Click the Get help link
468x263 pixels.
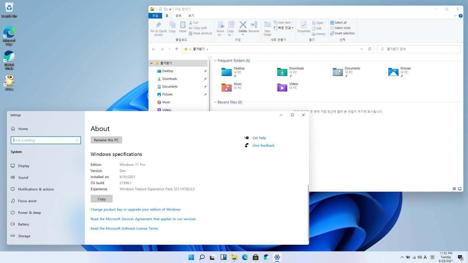point(259,138)
